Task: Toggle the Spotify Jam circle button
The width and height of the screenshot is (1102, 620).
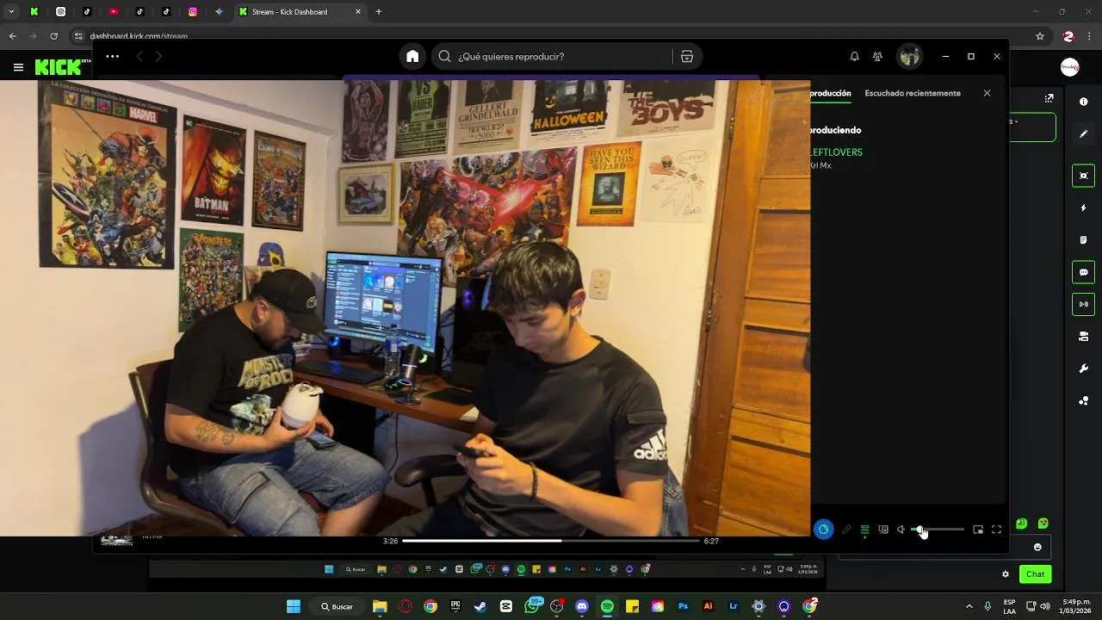Action: pyautogui.click(x=823, y=530)
